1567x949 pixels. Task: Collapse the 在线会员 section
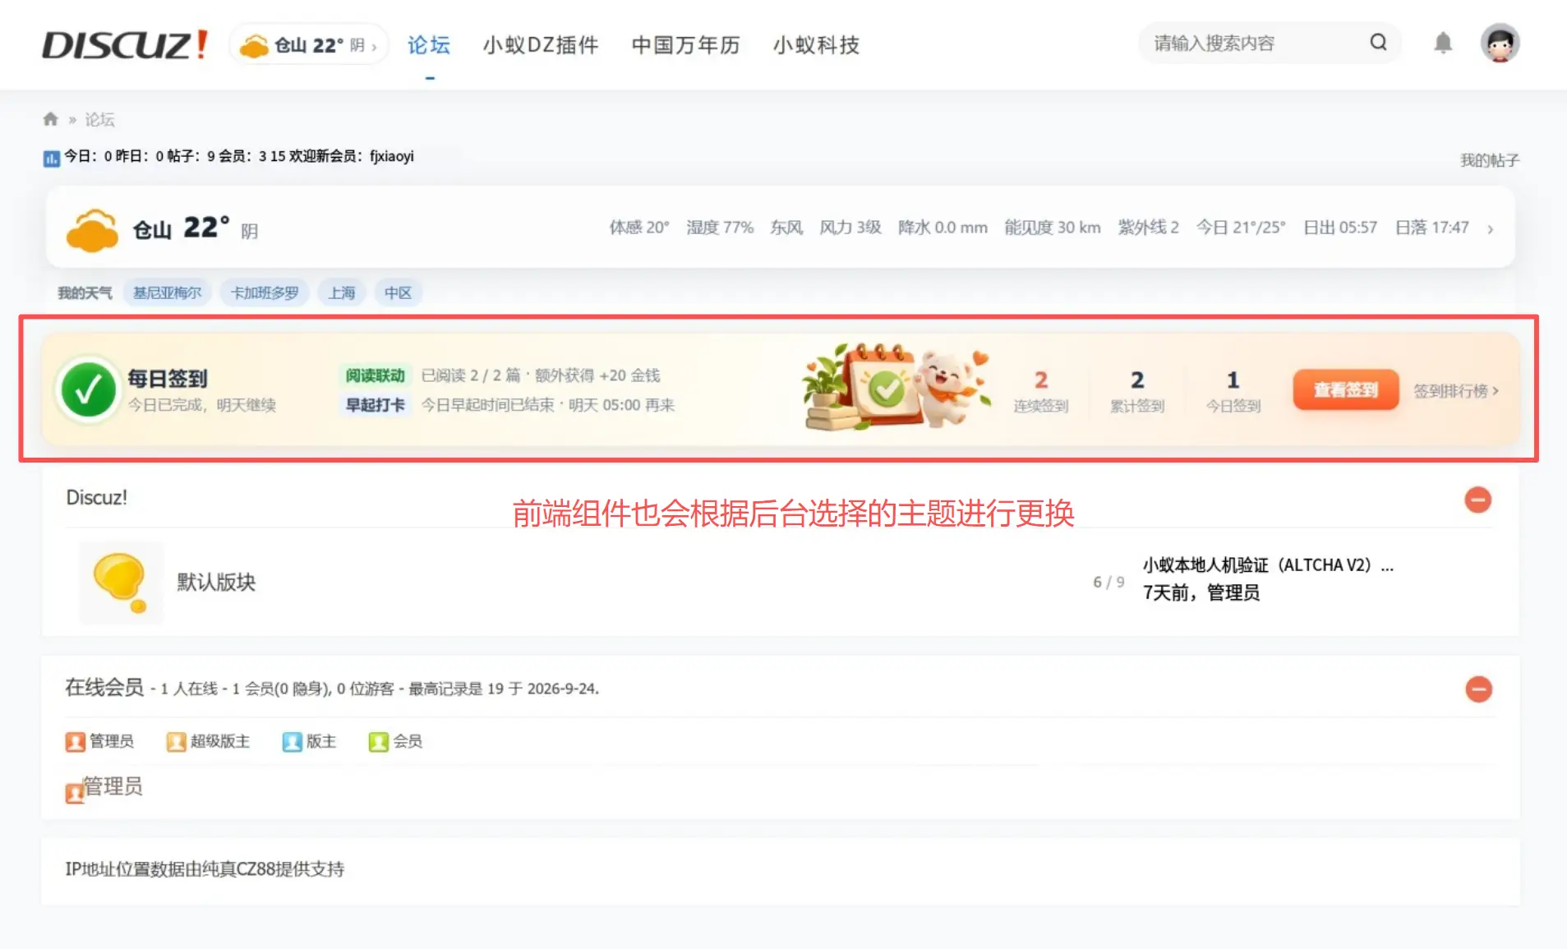click(1478, 689)
